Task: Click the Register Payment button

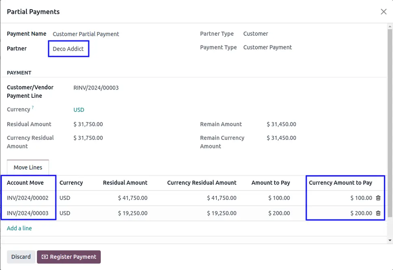Action: click(69, 257)
